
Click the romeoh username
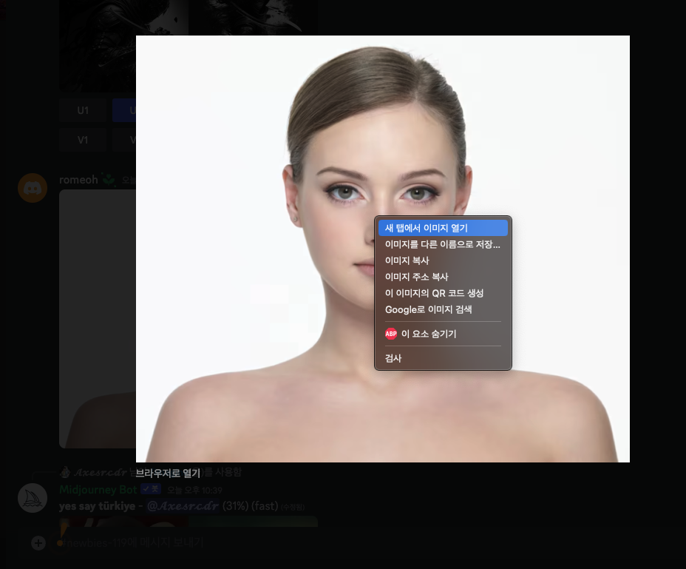pyautogui.click(x=79, y=180)
